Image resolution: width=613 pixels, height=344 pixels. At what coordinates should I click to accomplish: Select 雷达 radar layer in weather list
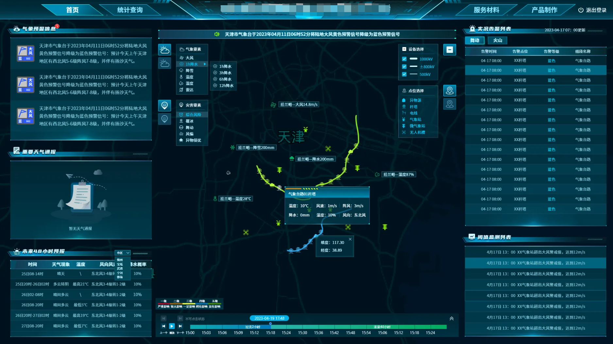[x=189, y=90]
